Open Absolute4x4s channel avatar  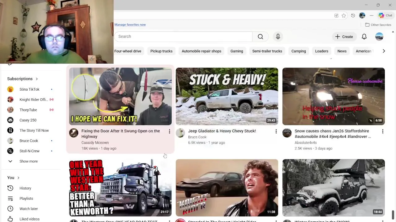[287, 133]
